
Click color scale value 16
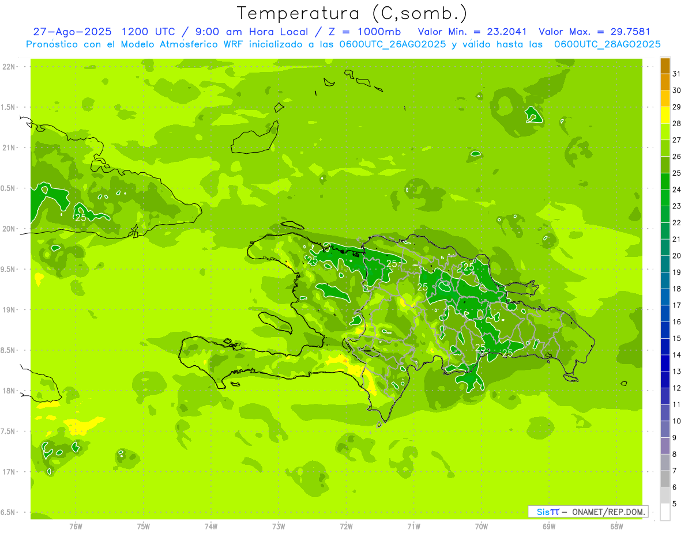tap(676, 322)
